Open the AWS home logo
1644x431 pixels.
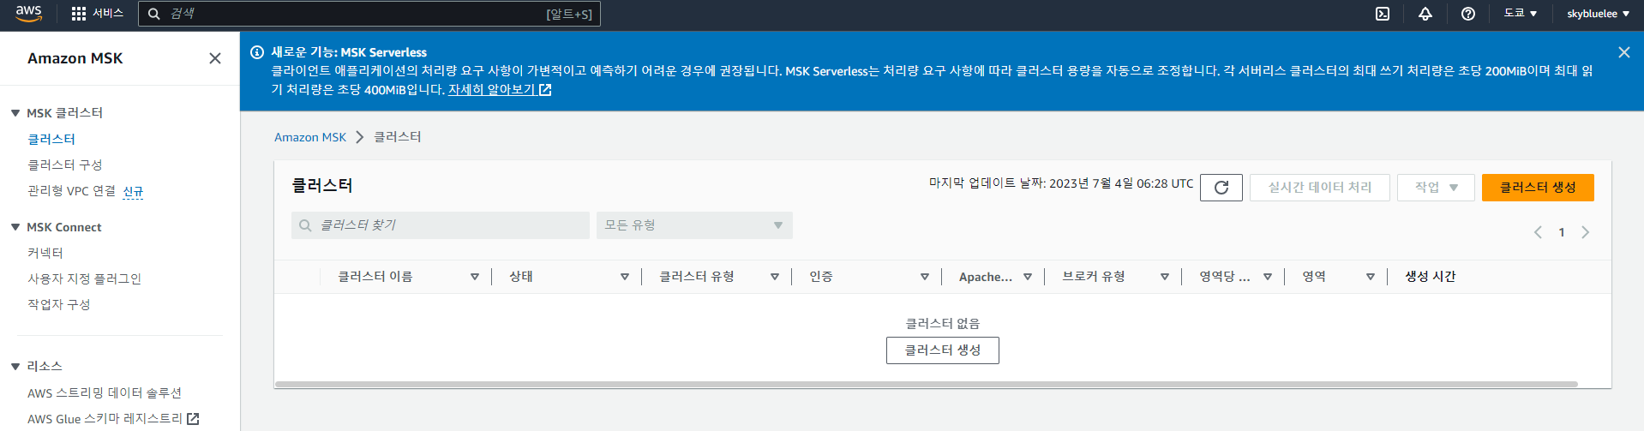click(28, 13)
